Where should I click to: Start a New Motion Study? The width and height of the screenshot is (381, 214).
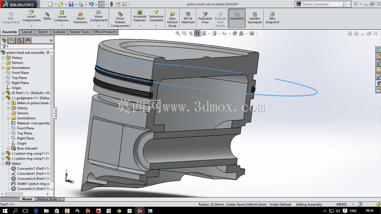point(173,20)
